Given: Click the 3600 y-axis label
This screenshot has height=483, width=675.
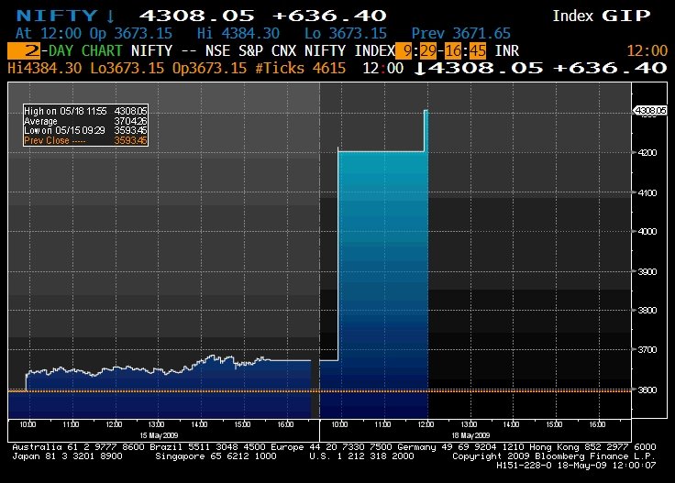Looking at the screenshot, I should click(x=647, y=390).
